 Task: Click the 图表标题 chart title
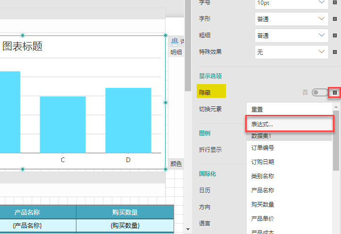tap(23, 46)
